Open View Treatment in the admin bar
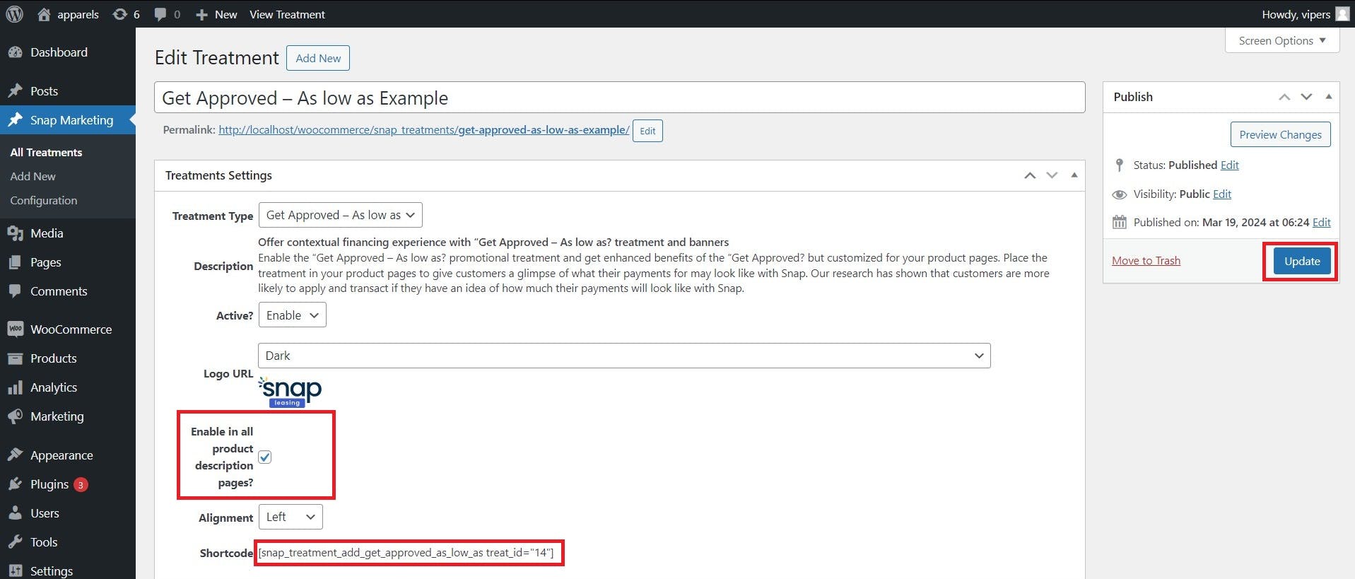 tap(287, 14)
